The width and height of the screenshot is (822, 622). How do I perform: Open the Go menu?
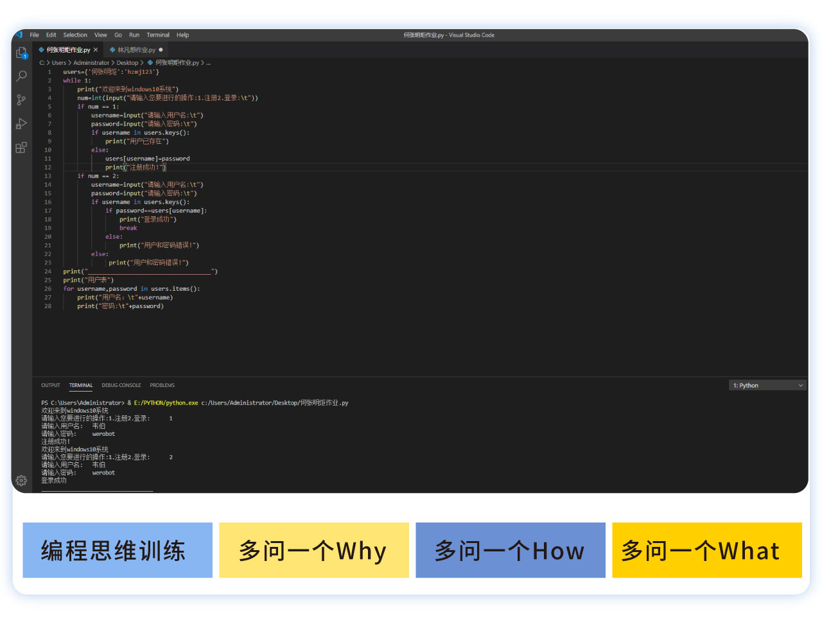[x=118, y=35]
